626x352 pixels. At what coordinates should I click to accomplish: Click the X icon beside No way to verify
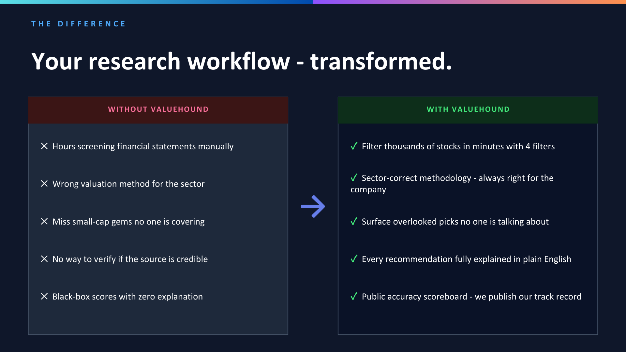[x=44, y=259]
